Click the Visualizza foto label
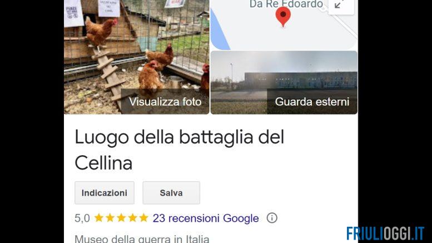Screen dimensions: 432x243 click(165, 102)
